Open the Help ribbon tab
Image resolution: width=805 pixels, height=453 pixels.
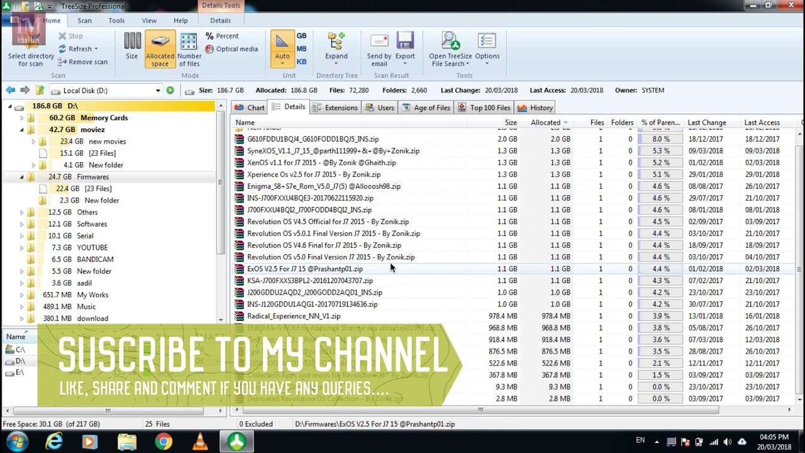coord(180,20)
